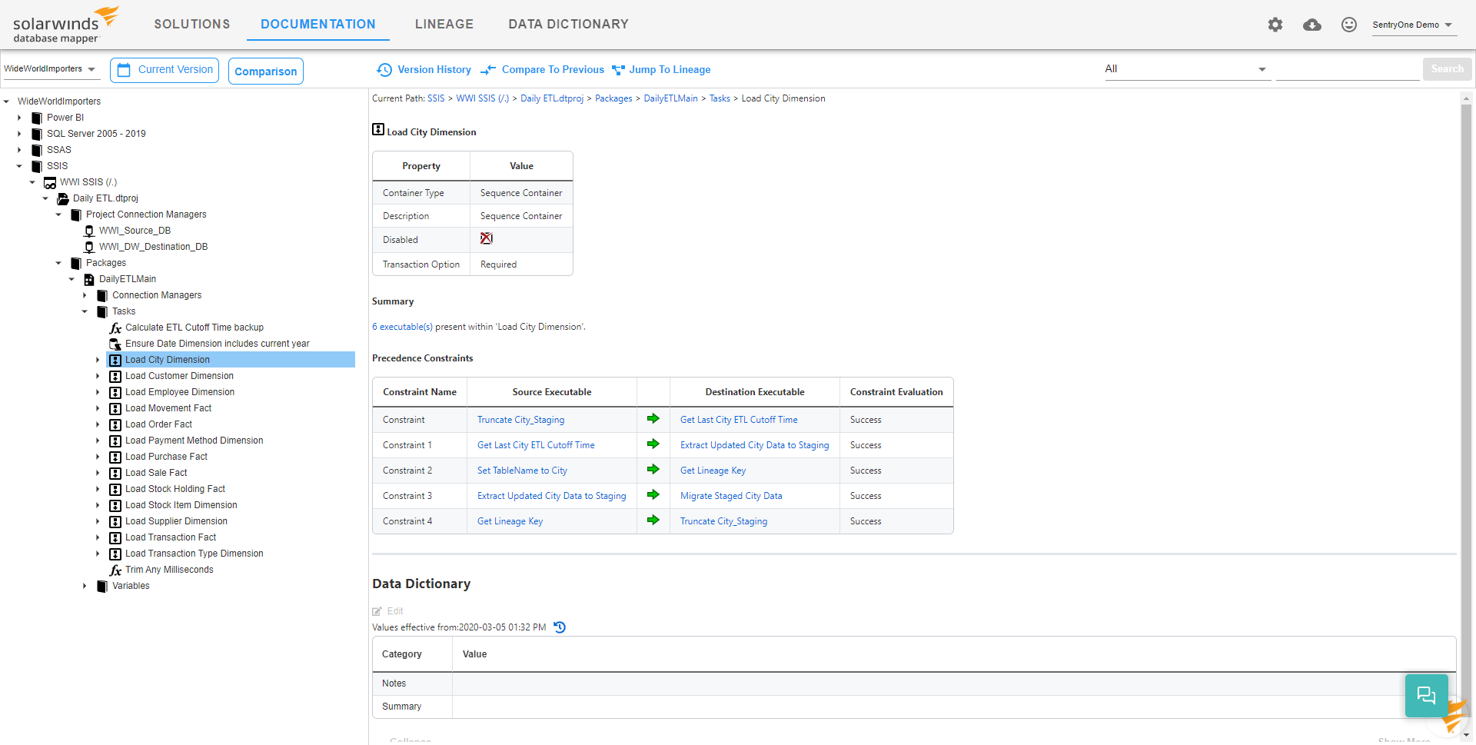Click the cloud upload icon
The height and width of the screenshot is (745, 1476).
[x=1312, y=25]
